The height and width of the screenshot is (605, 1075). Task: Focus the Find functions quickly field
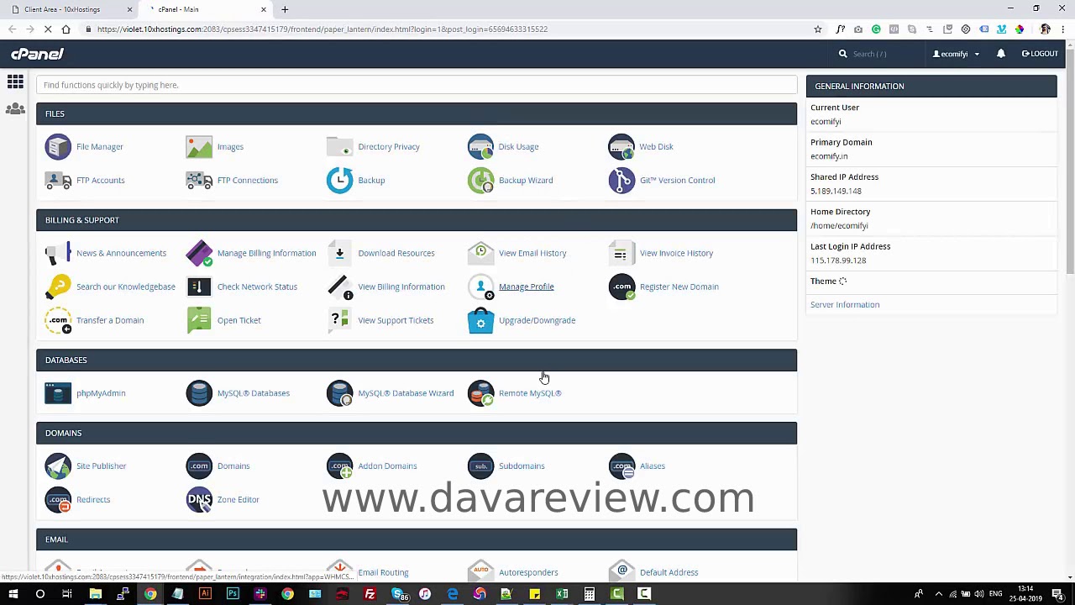(x=417, y=85)
